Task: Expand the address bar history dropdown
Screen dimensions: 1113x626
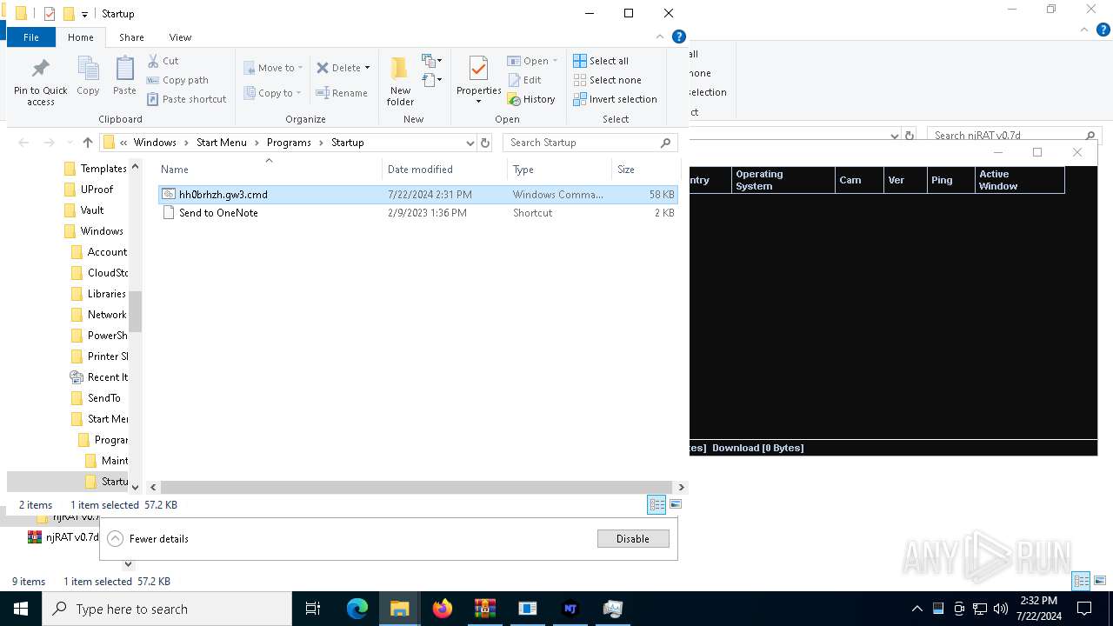Action: [x=470, y=143]
